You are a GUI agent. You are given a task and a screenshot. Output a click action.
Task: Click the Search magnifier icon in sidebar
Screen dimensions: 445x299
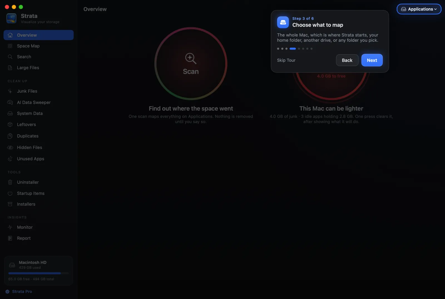click(10, 57)
